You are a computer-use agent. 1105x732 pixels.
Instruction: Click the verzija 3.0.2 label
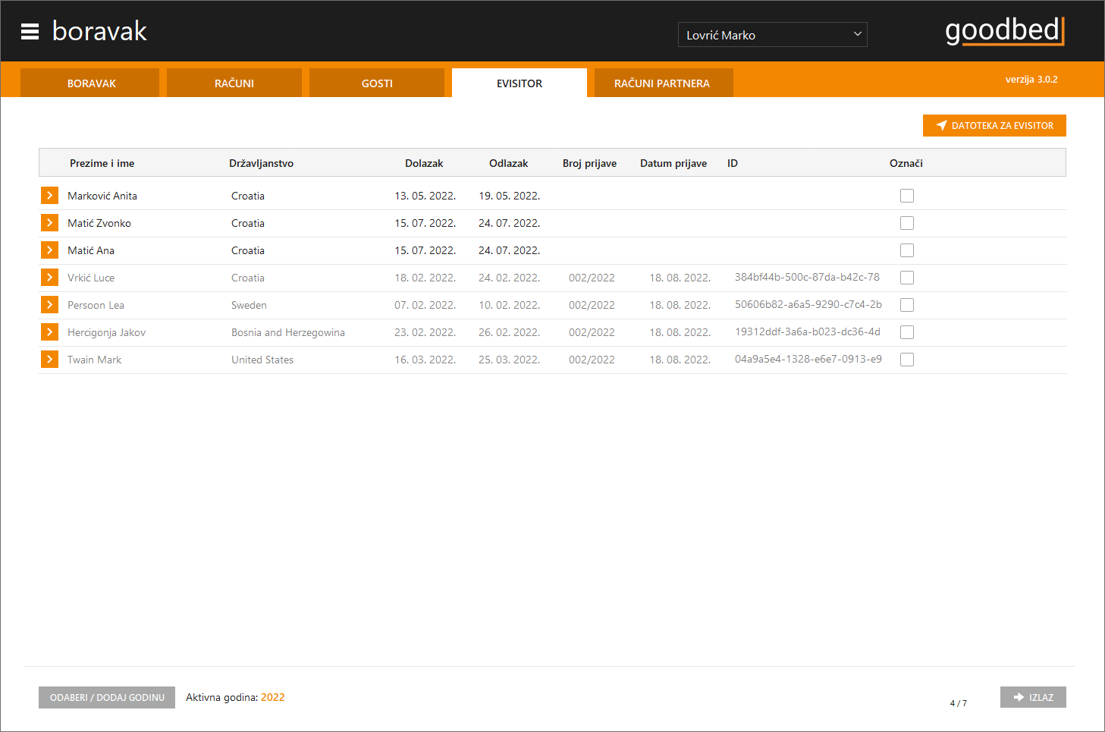coord(1031,79)
